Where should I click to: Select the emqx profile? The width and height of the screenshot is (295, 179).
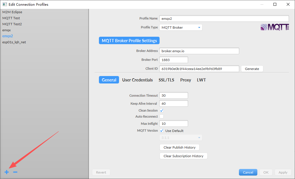pyautogui.click(x=7, y=30)
